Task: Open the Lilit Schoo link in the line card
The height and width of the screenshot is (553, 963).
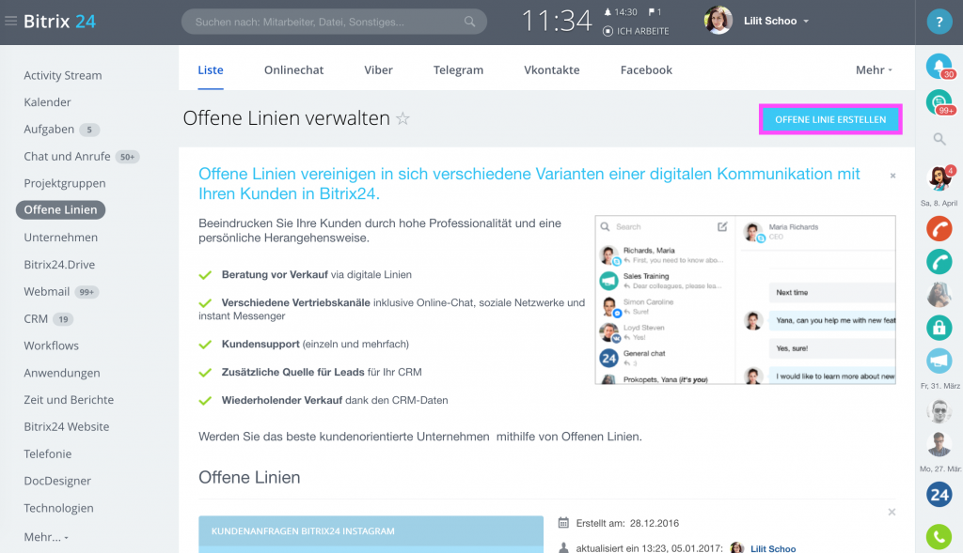Action: tap(773, 548)
